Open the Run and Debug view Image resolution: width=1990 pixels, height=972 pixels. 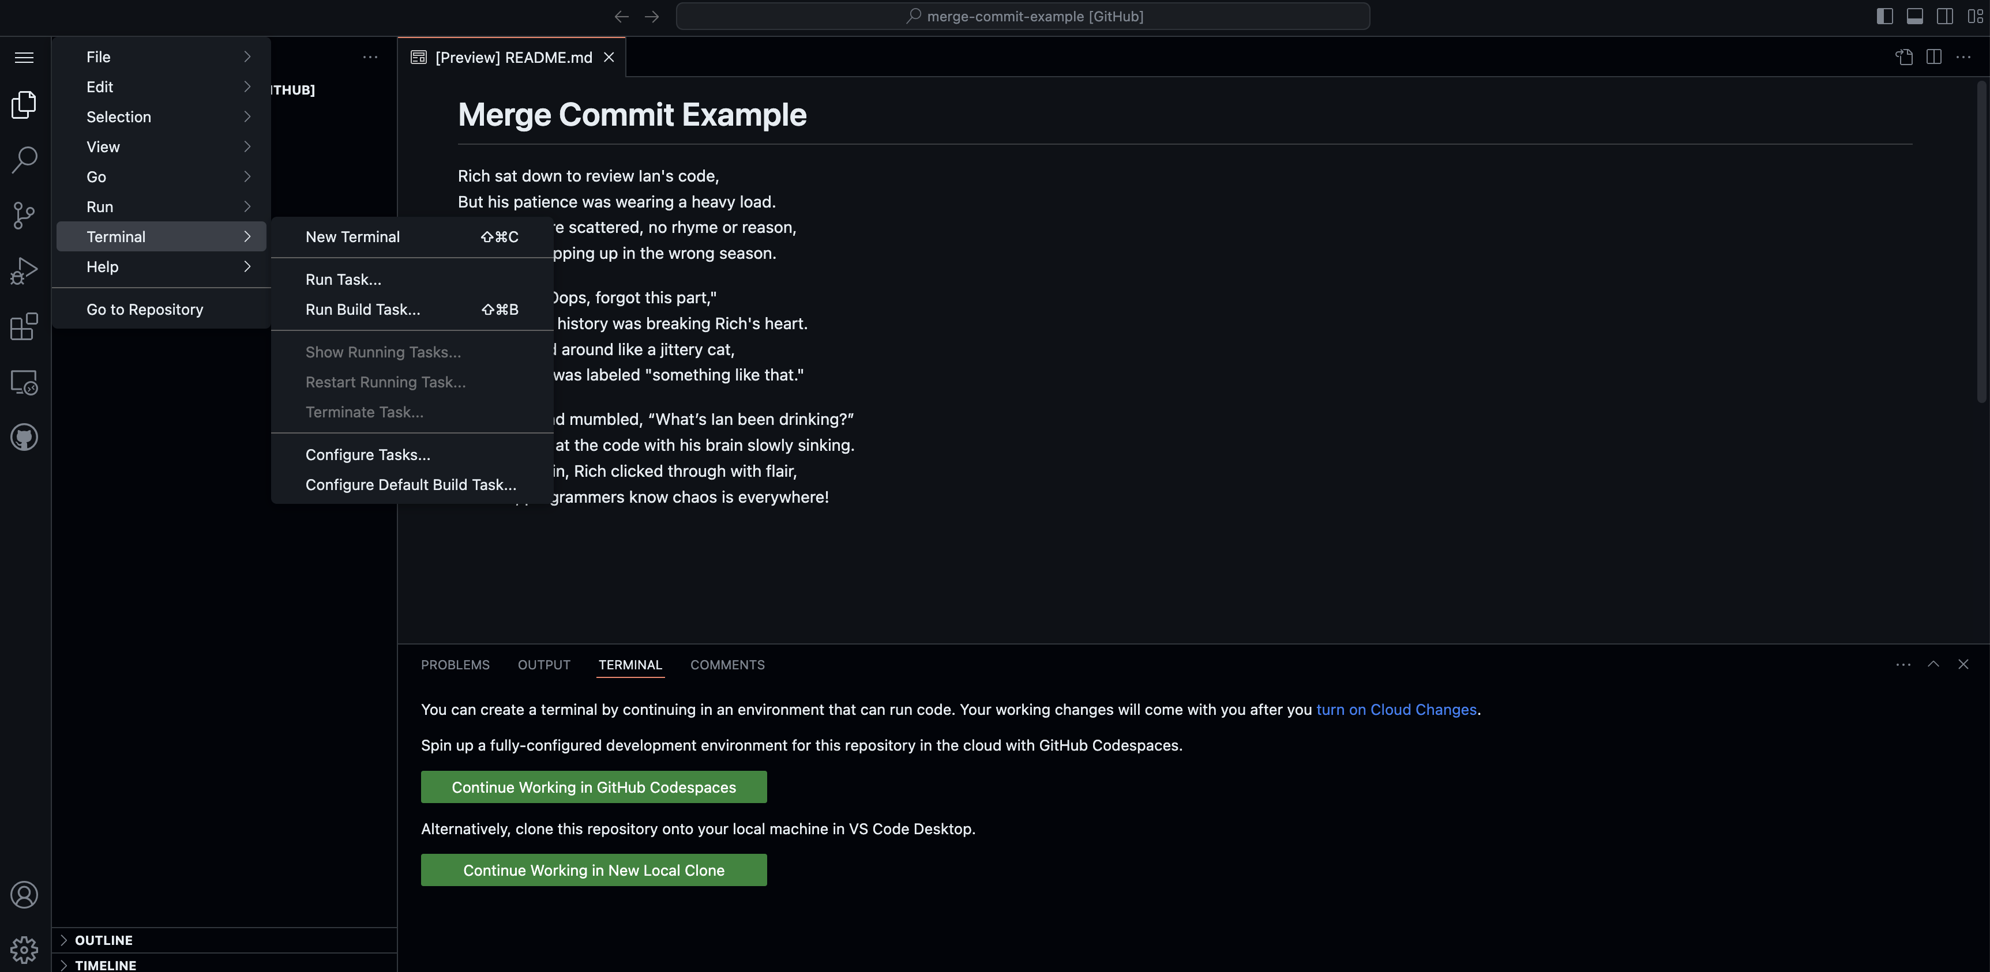[24, 271]
